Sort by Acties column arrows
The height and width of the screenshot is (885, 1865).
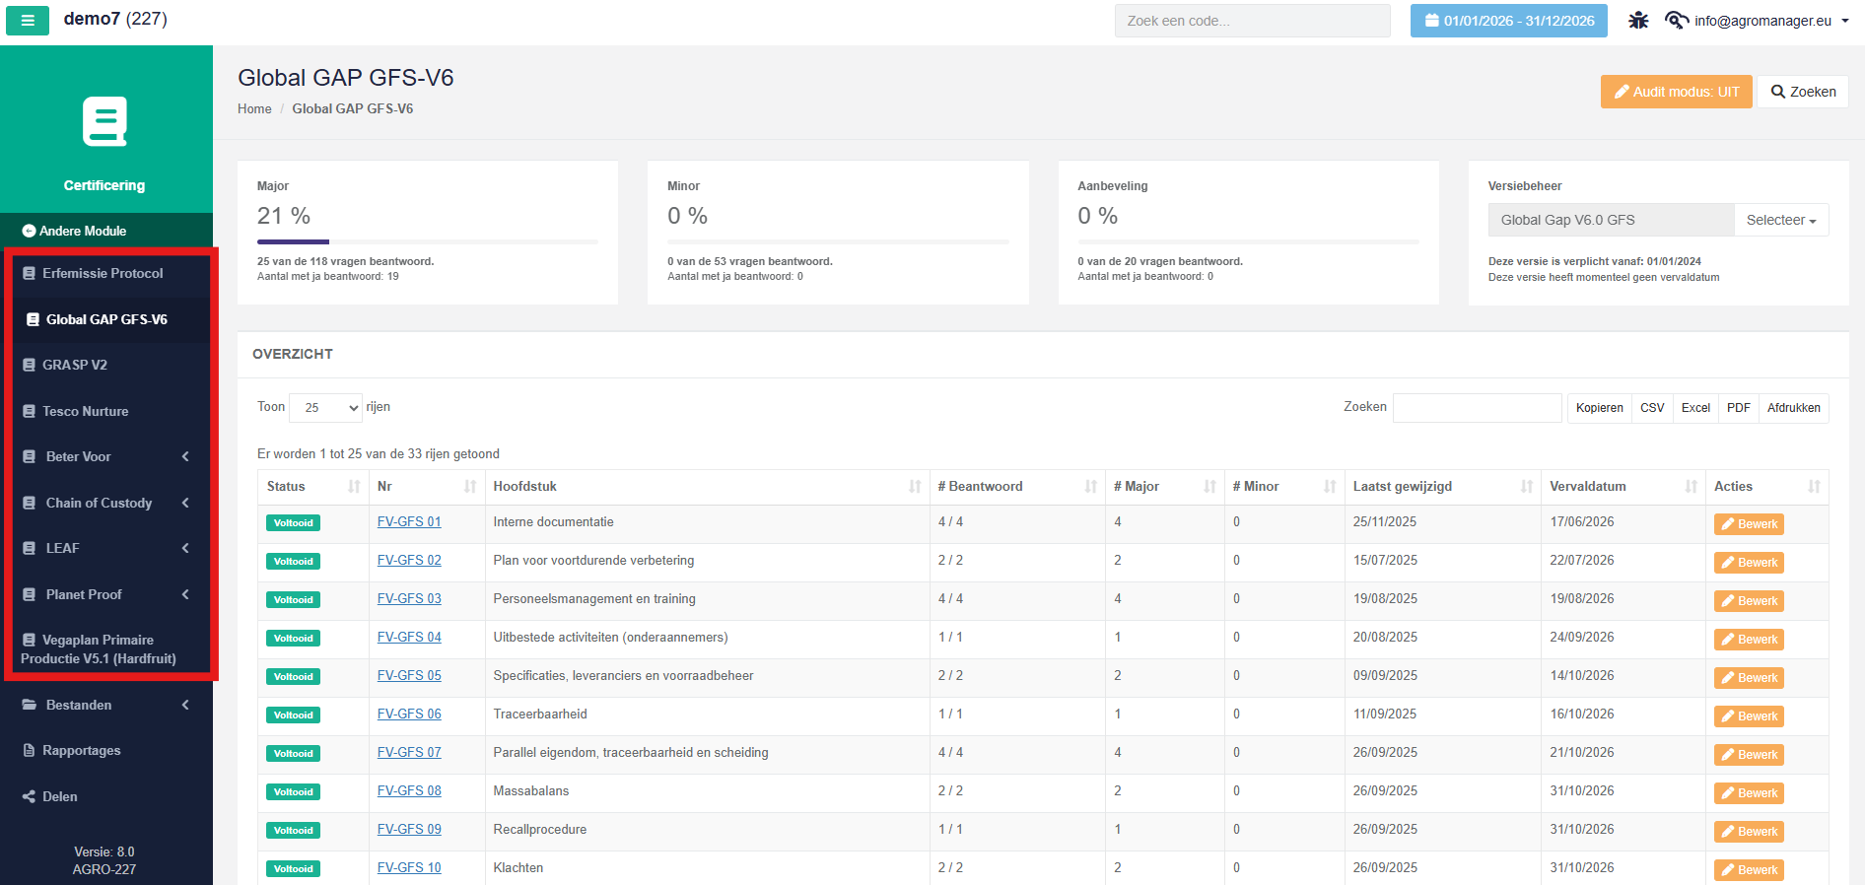tap(1814, 487)
